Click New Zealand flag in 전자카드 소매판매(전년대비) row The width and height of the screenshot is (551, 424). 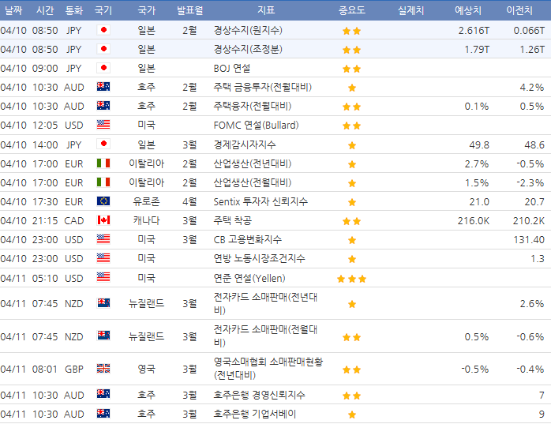[x=103, y=303]
